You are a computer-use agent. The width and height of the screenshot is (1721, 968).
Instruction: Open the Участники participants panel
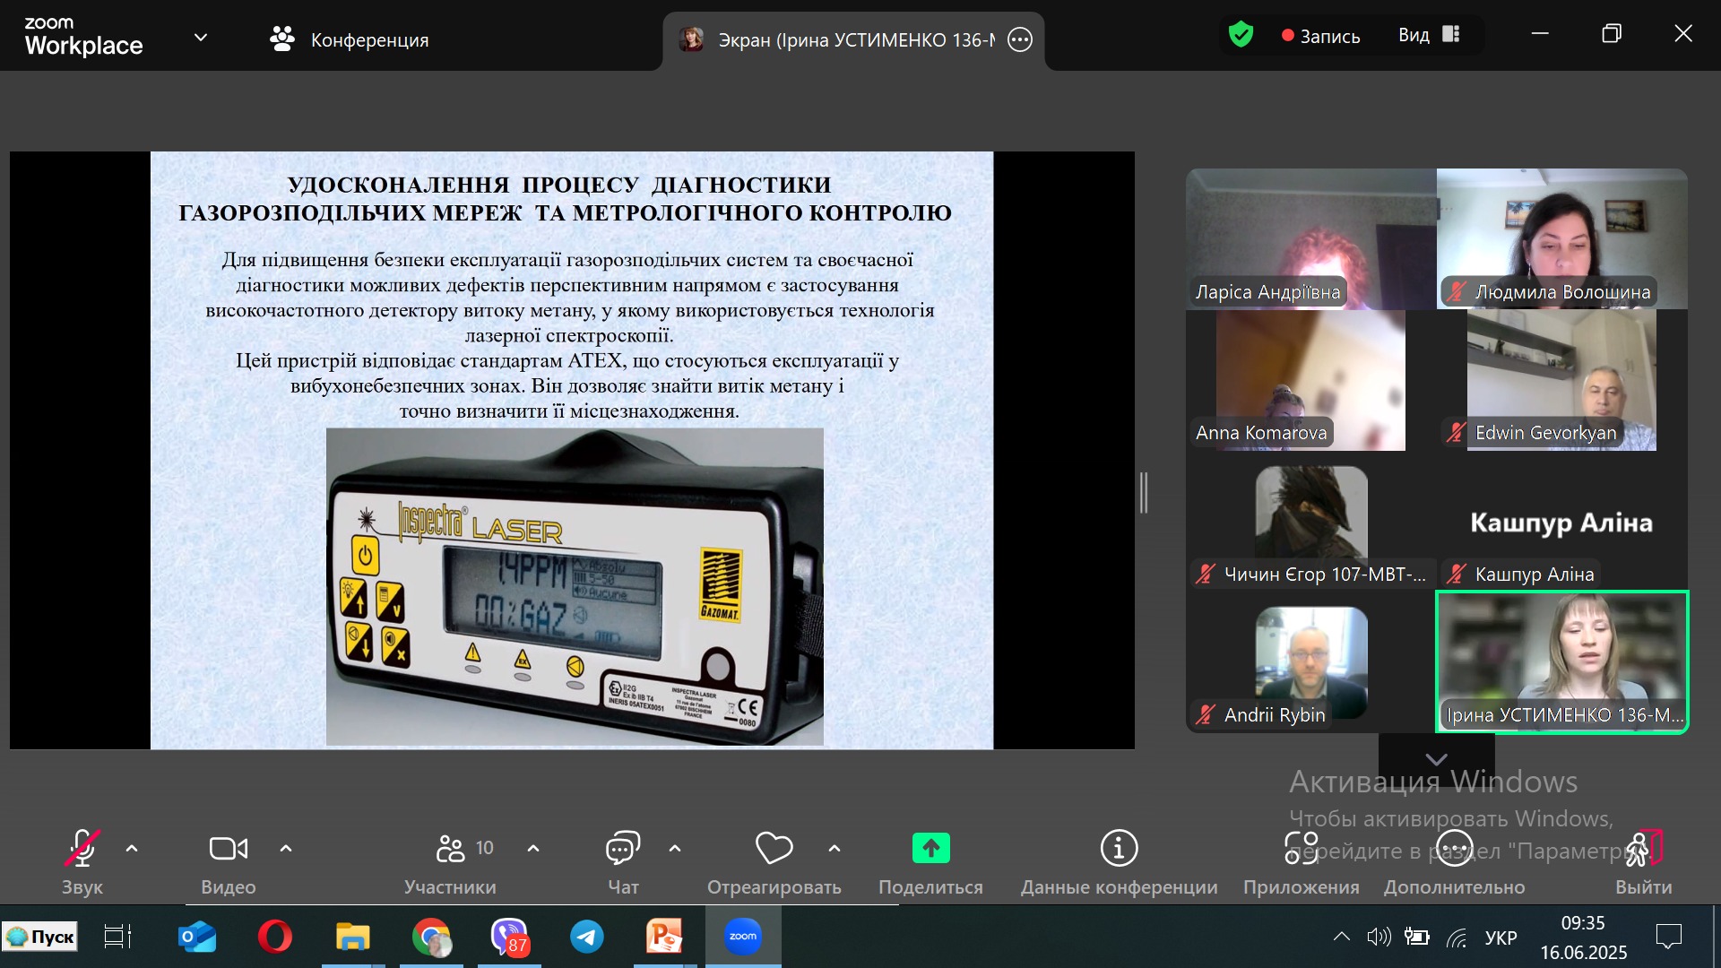point(450,861)
